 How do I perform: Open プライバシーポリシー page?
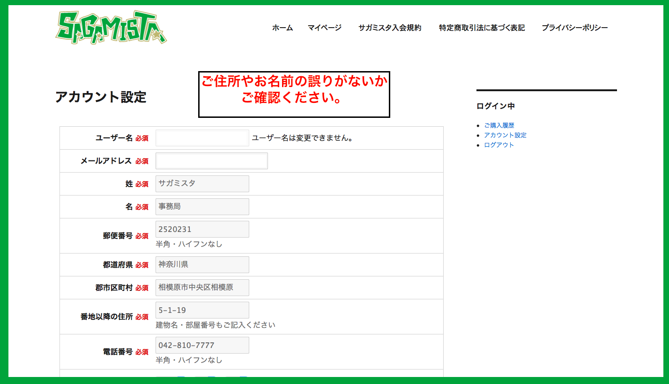point(575,28)
